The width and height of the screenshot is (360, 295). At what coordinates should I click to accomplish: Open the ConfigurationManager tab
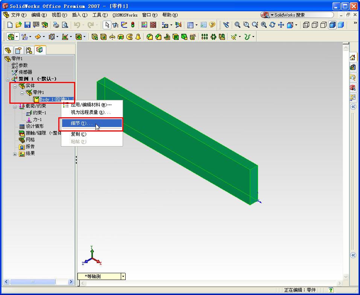[x=29, y=50]
